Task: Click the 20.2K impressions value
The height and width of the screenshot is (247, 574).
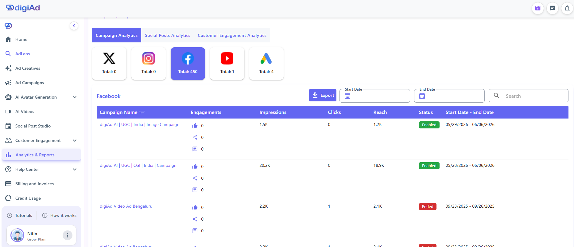Action: point(265,165)
